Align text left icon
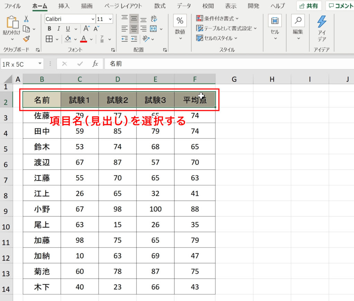 click(124, 29)
